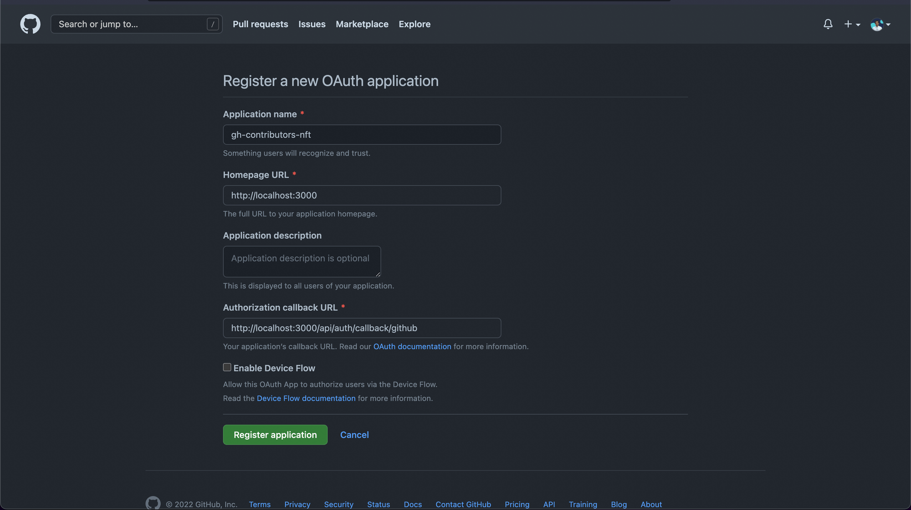Click the slash shortcut icon in search
This screenshot has width=911, height=510.
click(x=212, y=24)
